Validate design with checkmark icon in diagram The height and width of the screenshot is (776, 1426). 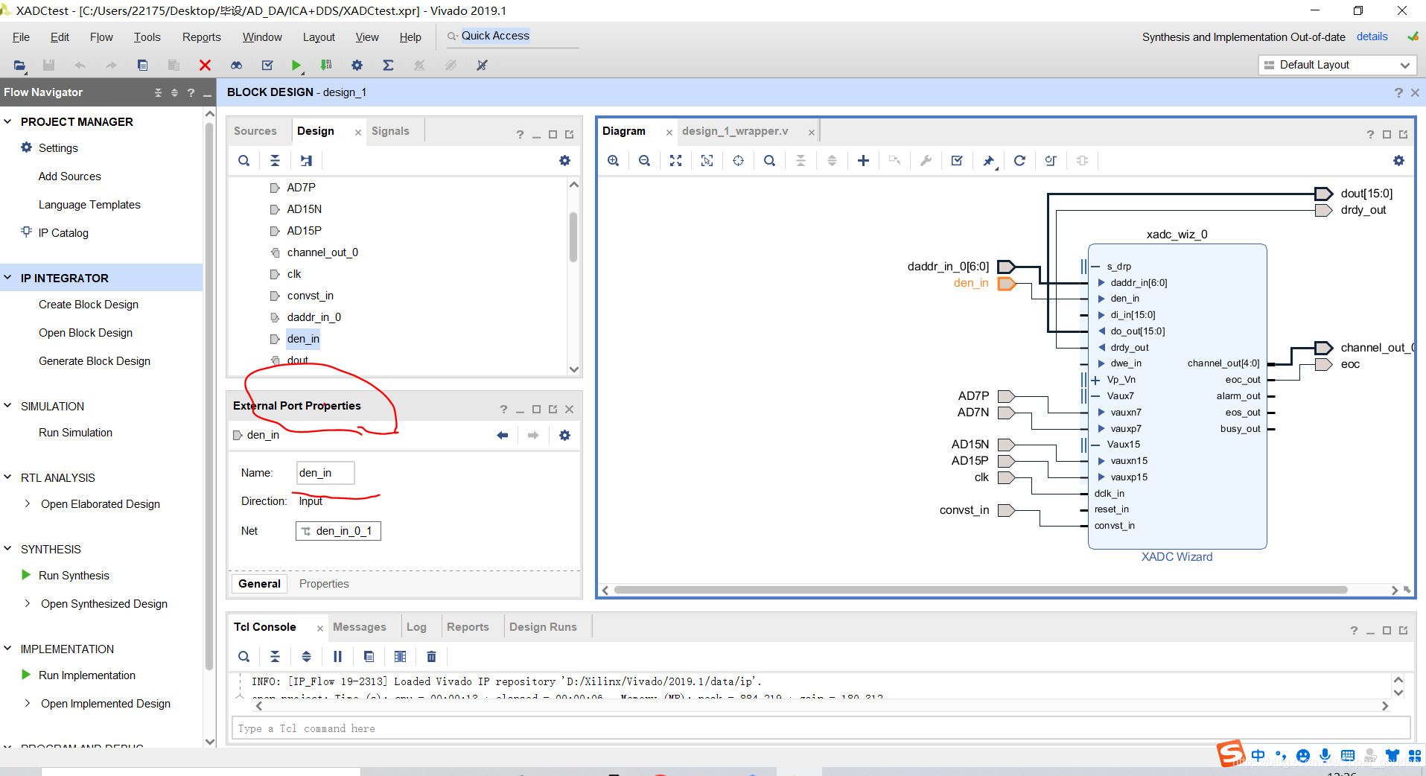pos(957,160)
